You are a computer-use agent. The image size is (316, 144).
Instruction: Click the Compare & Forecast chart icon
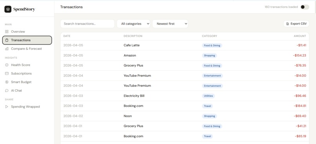pyautogui.click(x=7, y=49)
